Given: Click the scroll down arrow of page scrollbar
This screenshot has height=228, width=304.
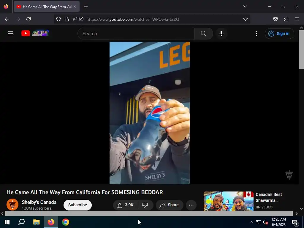Looking at the screenshot, I should click(x=301, y=209).
